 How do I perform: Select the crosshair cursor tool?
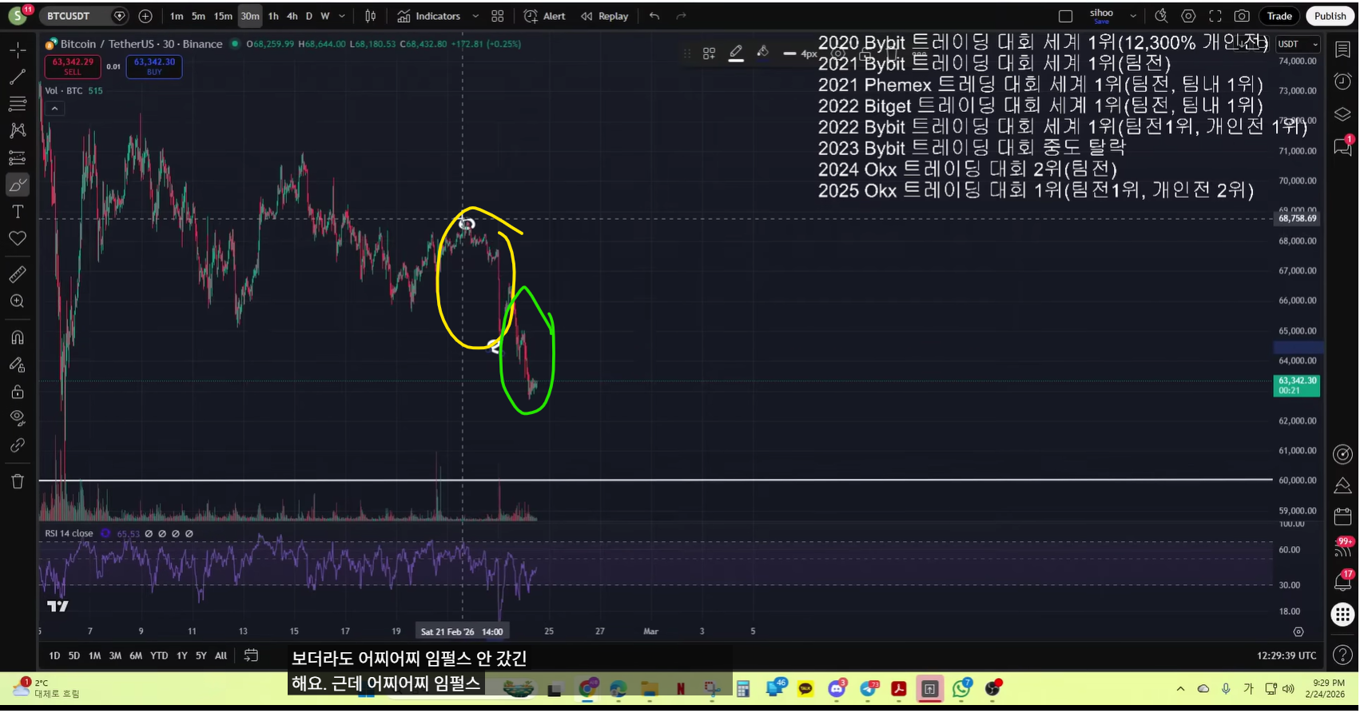pos(18,50)
